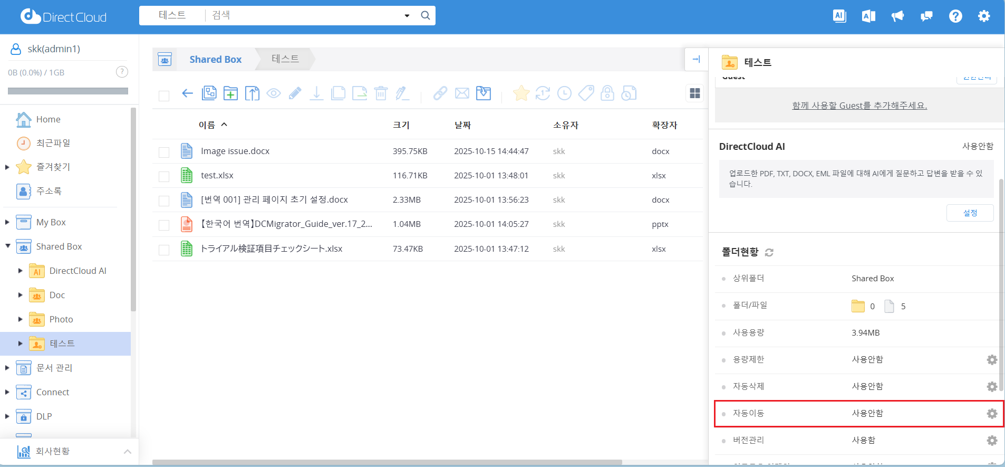The image size is (1005, 467).
Task: Open the announcements megaphone icon in the header
Action: click(897, 16)
